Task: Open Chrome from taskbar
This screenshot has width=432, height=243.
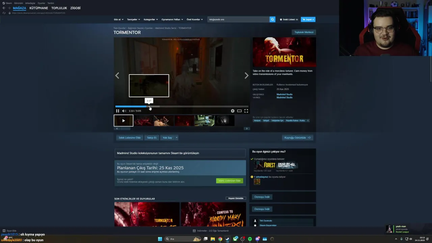Action: click(x=220, y=239)
